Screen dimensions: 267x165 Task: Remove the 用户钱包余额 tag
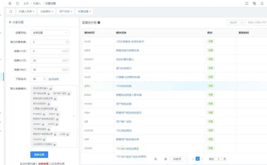click(x=49, y=94)
